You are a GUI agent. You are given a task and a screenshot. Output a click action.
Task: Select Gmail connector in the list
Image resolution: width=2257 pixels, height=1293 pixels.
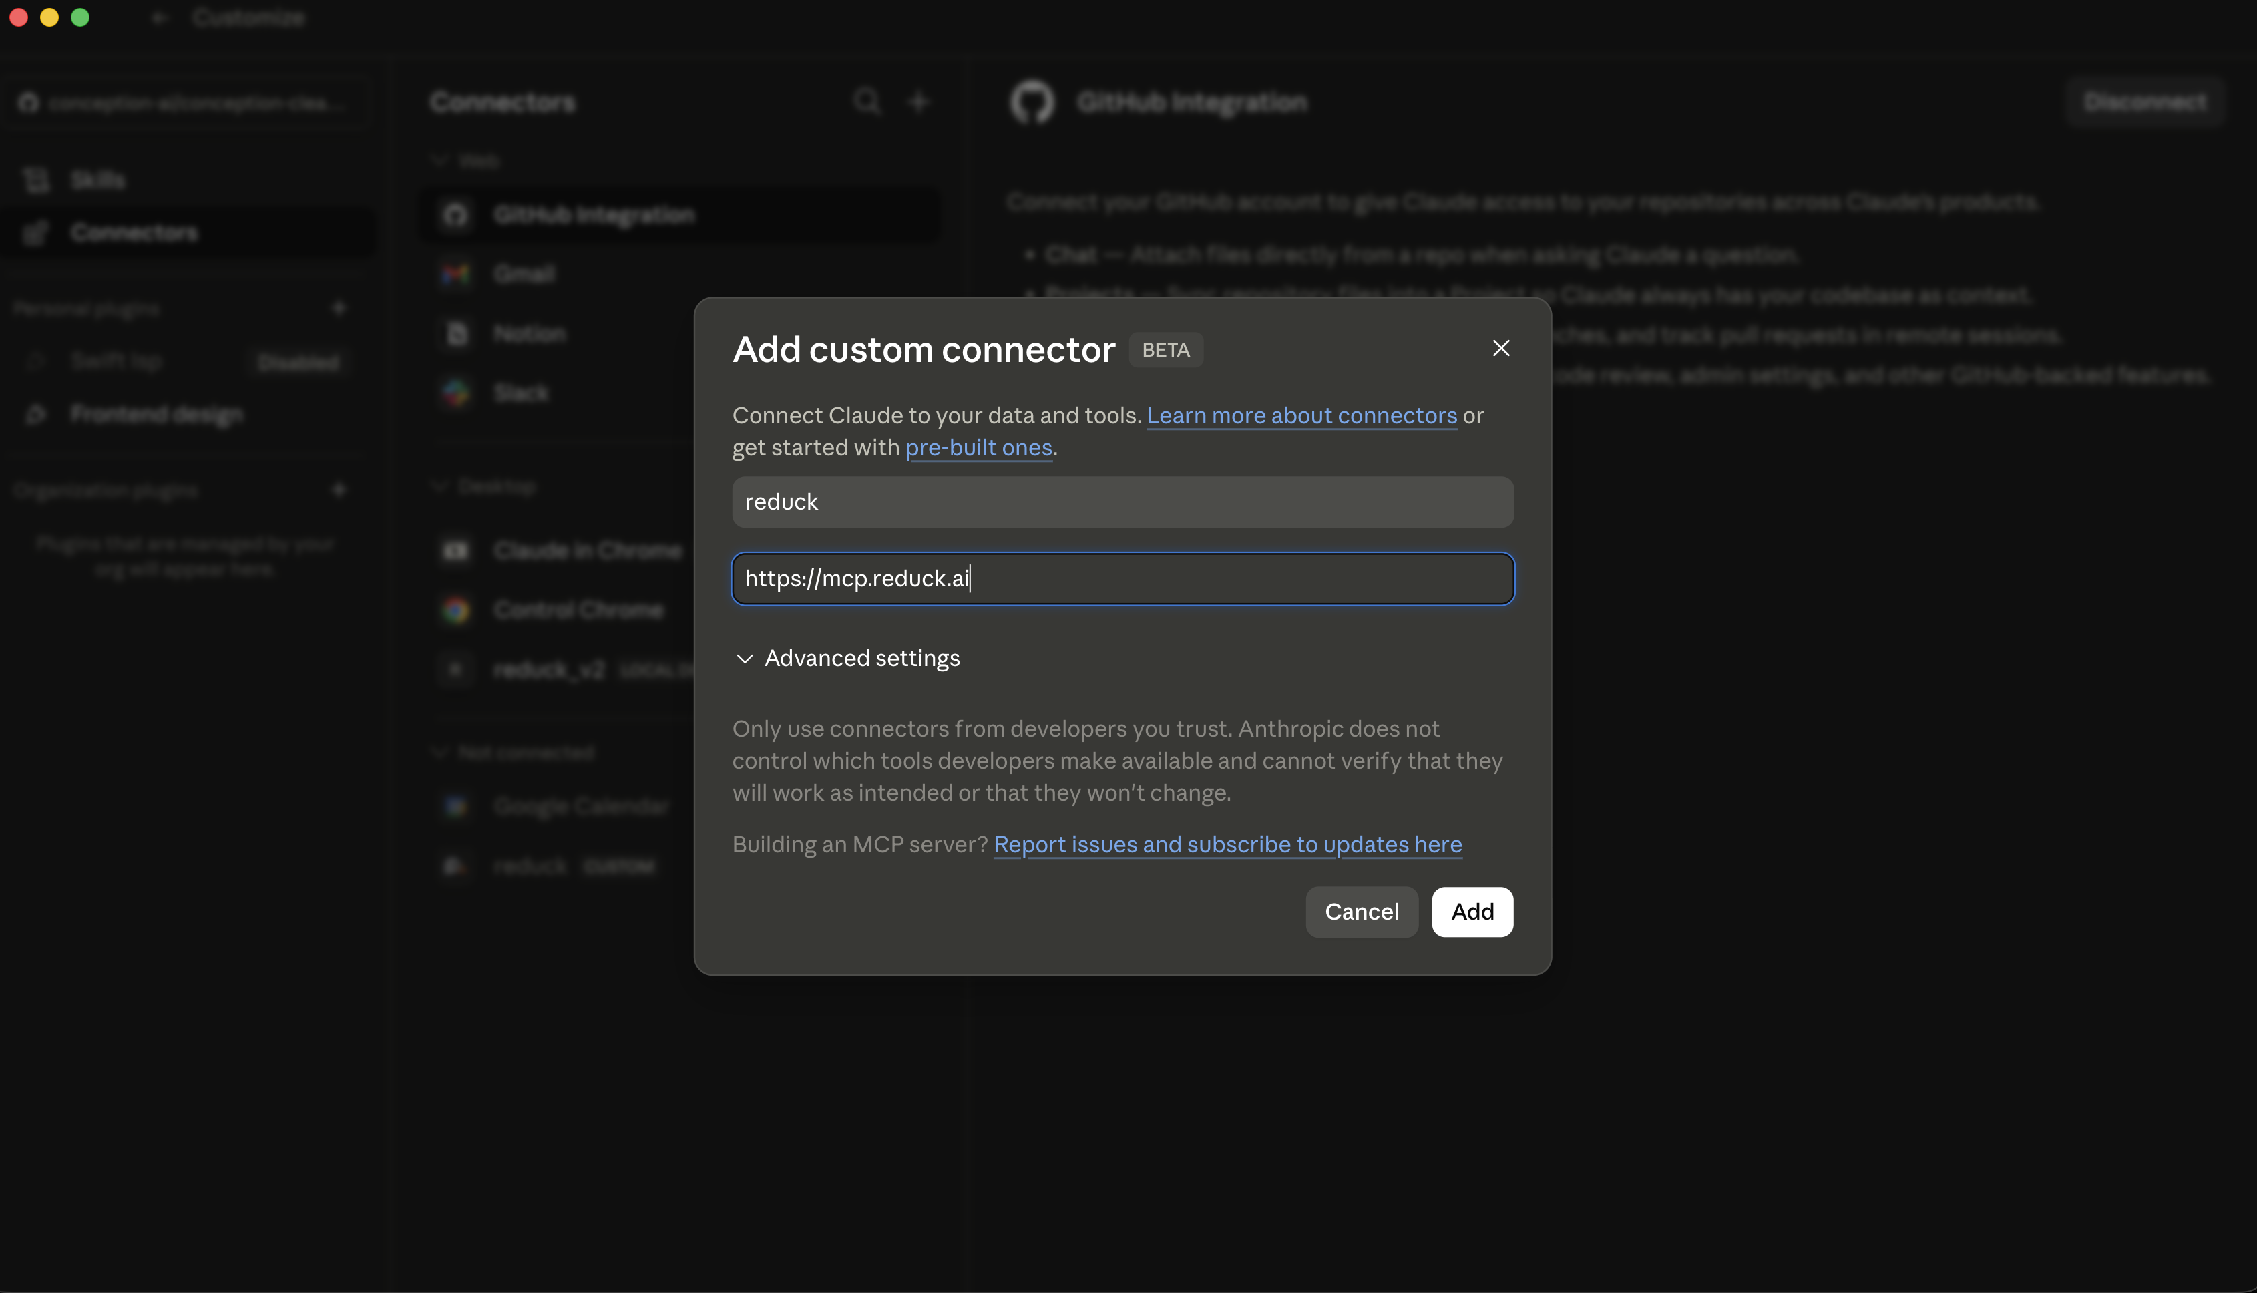click(x=680, y=274)
